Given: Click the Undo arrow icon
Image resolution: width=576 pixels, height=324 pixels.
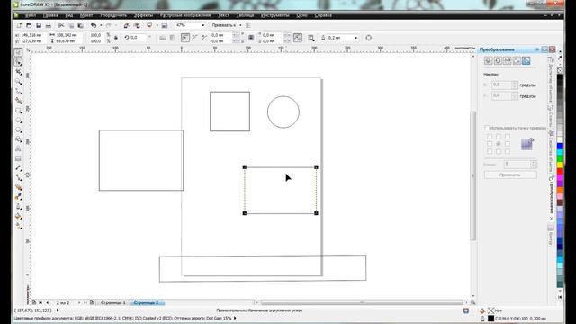Looking at the screenshot, I should pos(94,25).
